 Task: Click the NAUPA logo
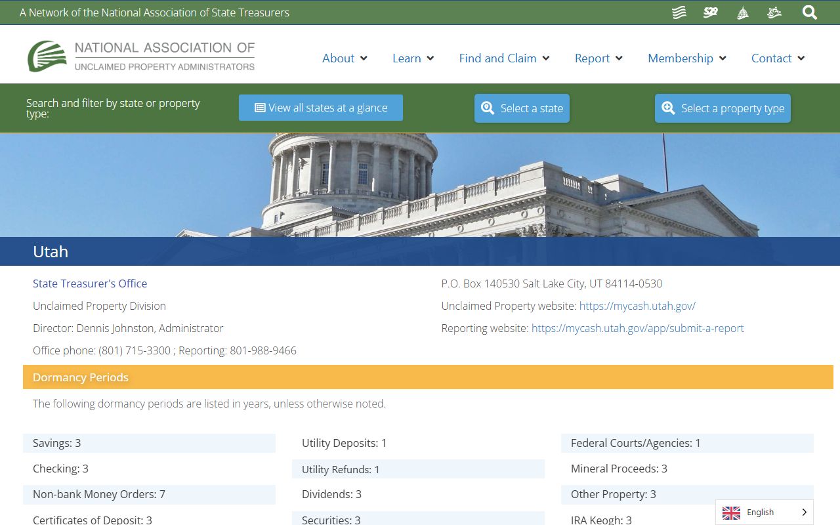click(141, 56)
